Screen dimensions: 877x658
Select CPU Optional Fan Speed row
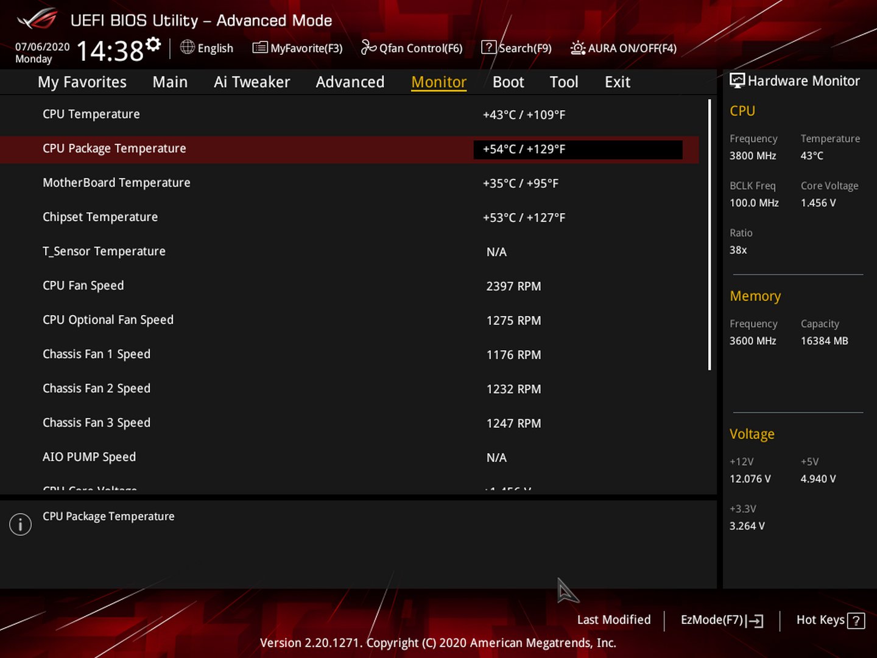[350, 320]
